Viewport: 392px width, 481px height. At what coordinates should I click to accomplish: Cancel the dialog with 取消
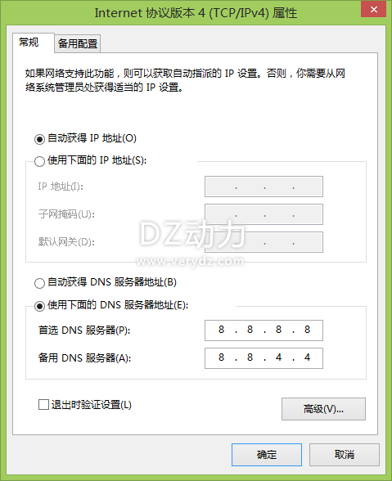[344, 454]
